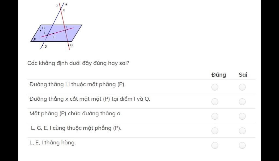This screenshot has width=279, height=161.
Task: Click point E on the diagram
Action: click(53, 33)
